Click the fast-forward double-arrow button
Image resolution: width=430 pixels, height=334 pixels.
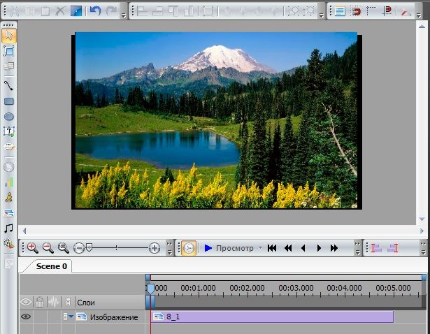point(334,248)
